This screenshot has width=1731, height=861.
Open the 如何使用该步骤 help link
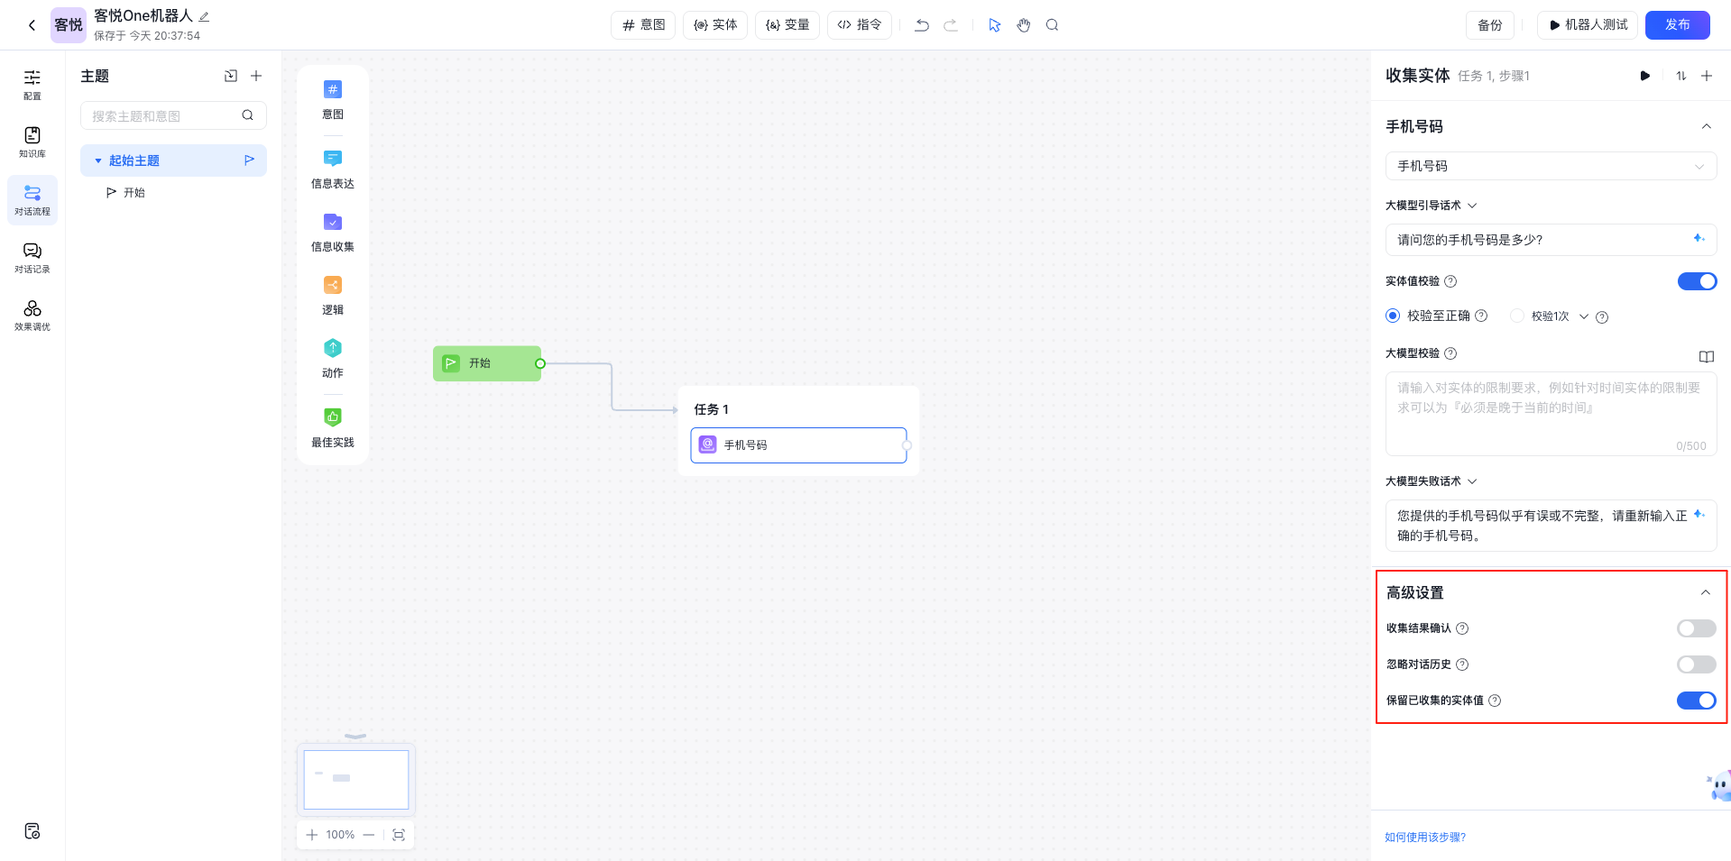(1425, 838)
